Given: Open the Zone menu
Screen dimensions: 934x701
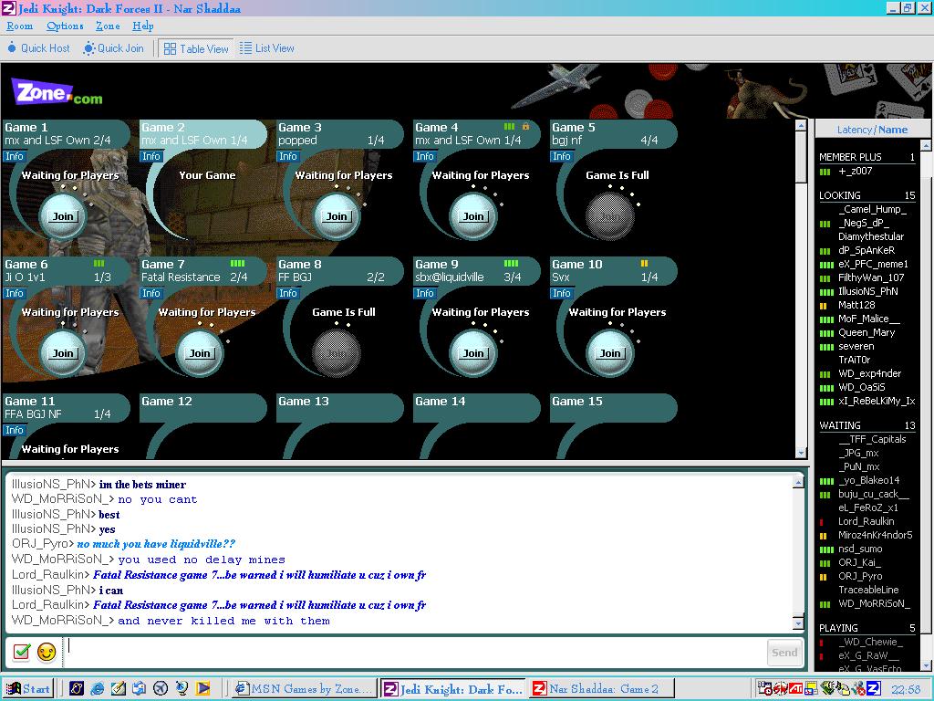Looking at the screenshot, I should tap(108, 26).
